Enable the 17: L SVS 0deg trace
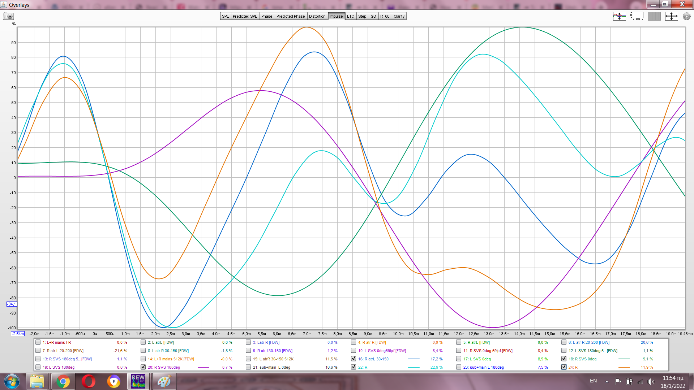Image resolution: width=694 pixels, height=390 pixels. point(459,359)
